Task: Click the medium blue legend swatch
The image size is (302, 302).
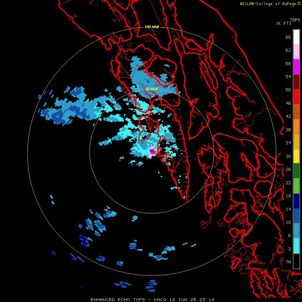Action: (296, 216)
